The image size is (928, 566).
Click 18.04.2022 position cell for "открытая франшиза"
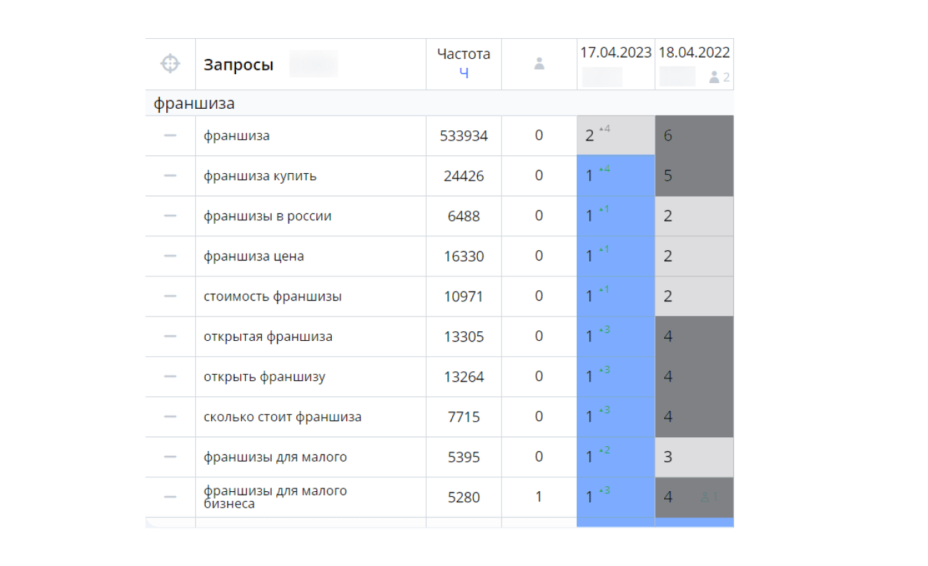(694, 337)
